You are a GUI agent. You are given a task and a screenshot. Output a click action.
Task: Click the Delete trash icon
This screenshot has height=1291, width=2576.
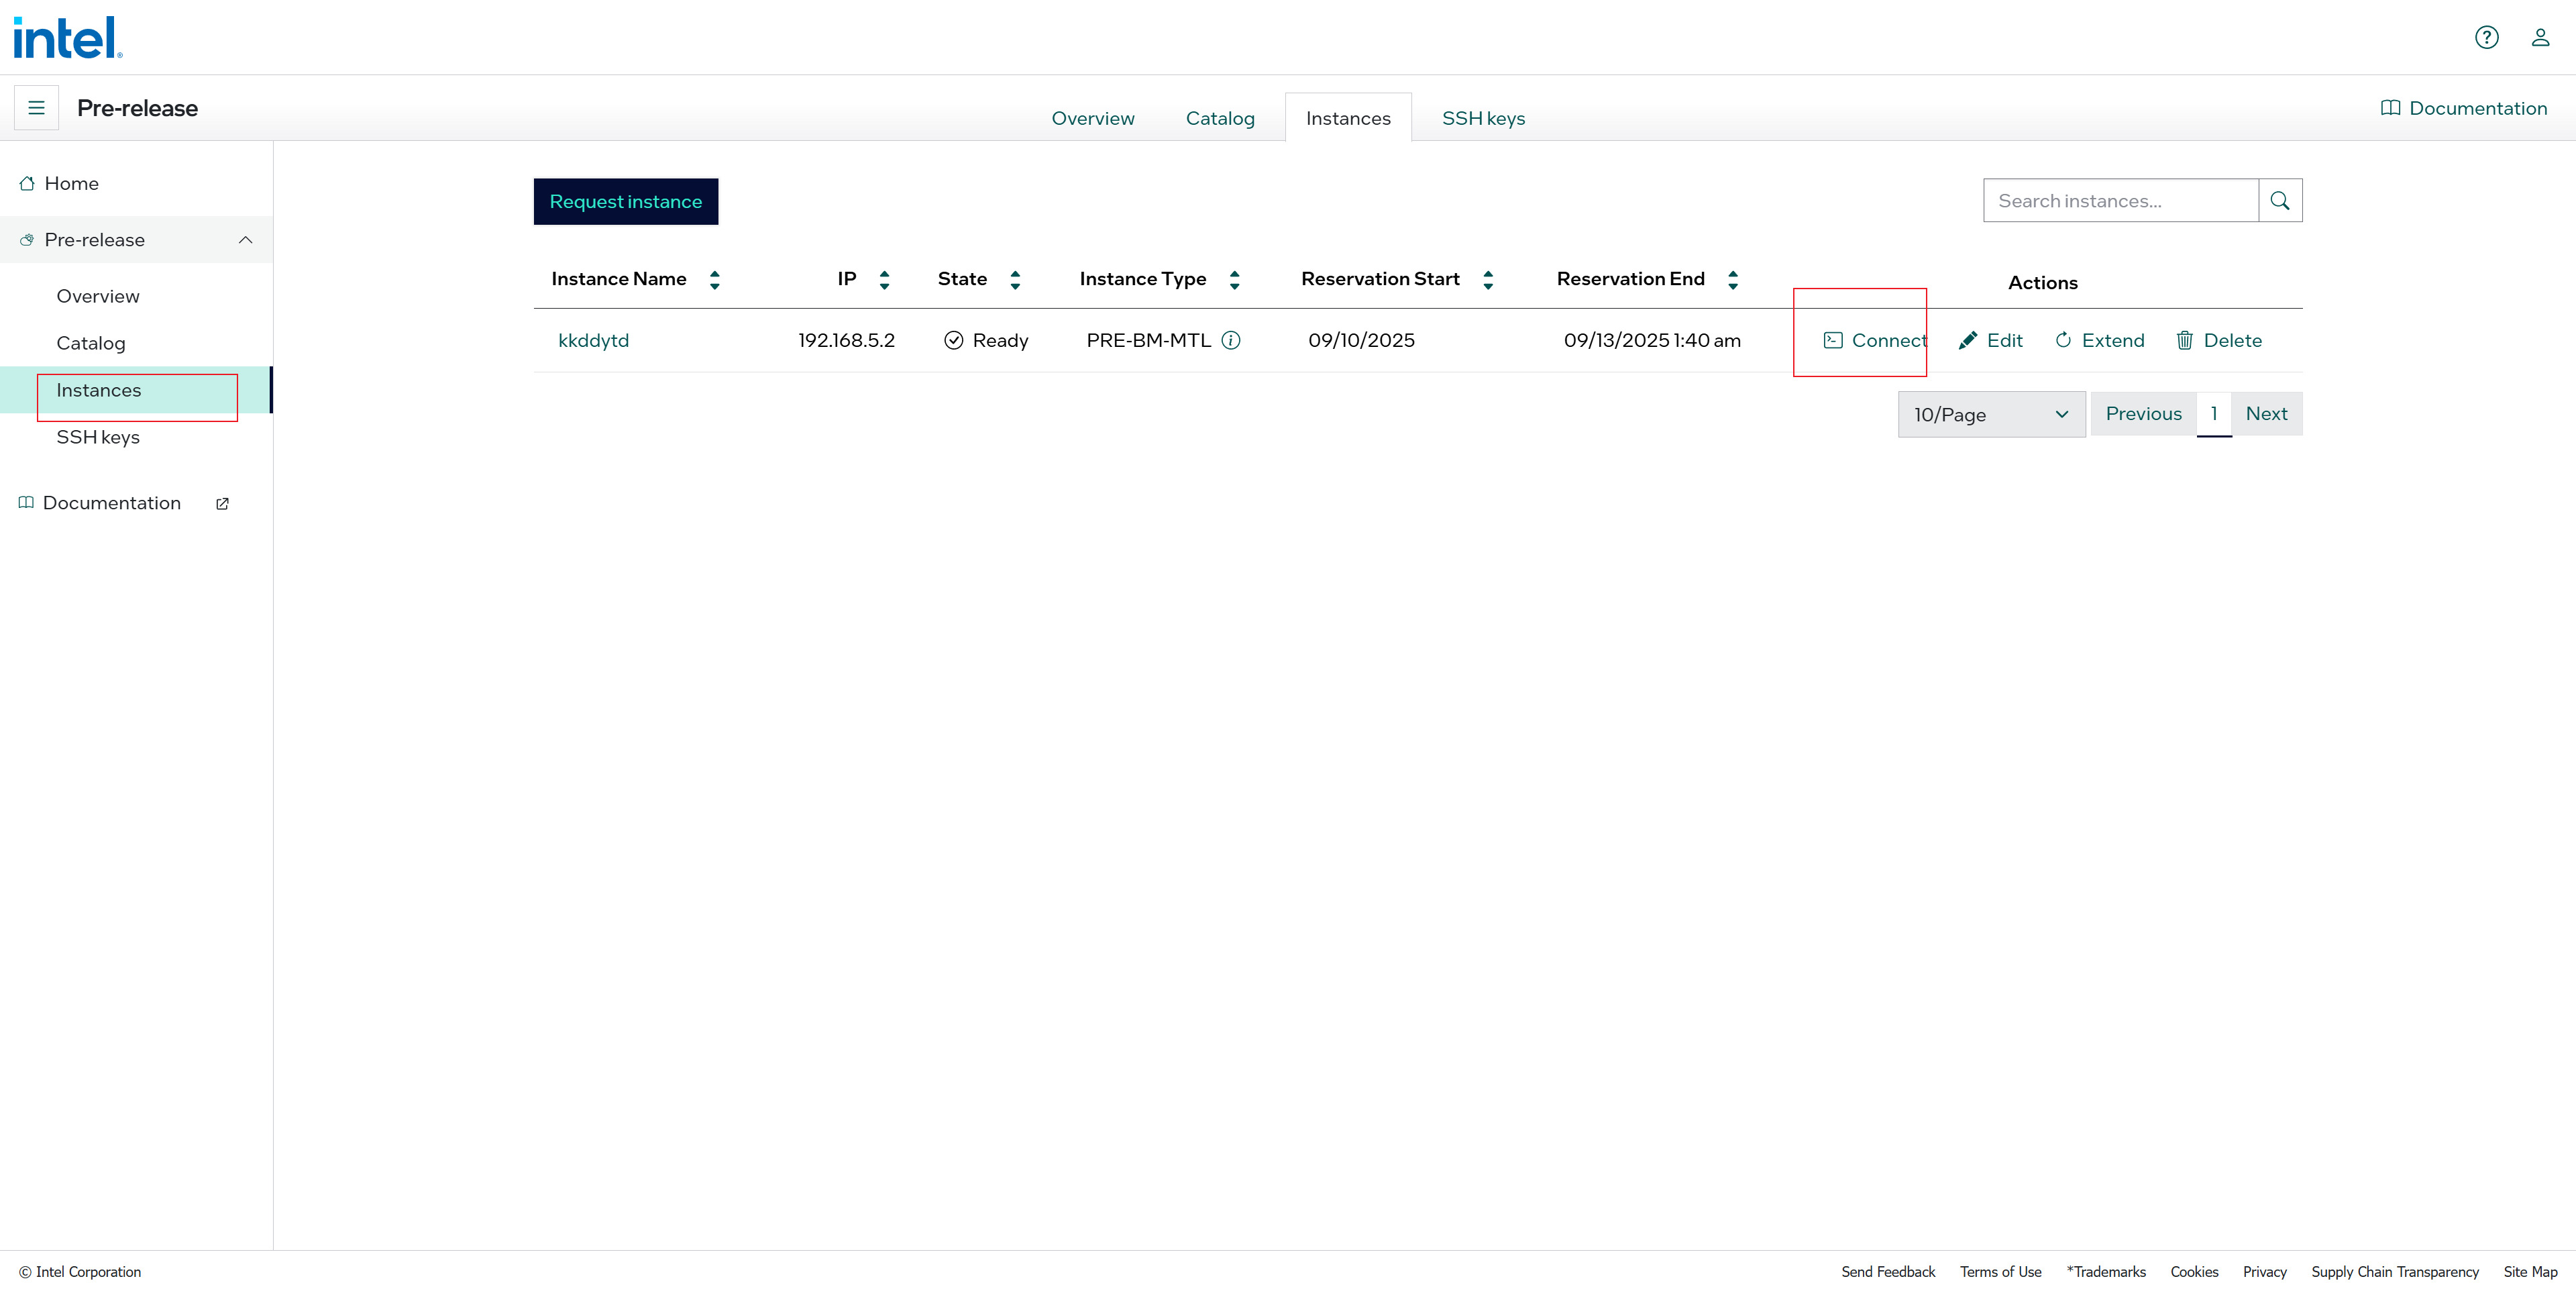pos(2185,340)
